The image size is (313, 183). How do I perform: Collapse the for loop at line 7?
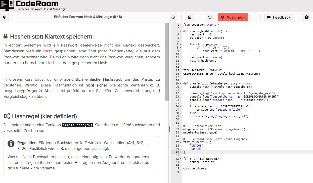[x=181, y=44]
